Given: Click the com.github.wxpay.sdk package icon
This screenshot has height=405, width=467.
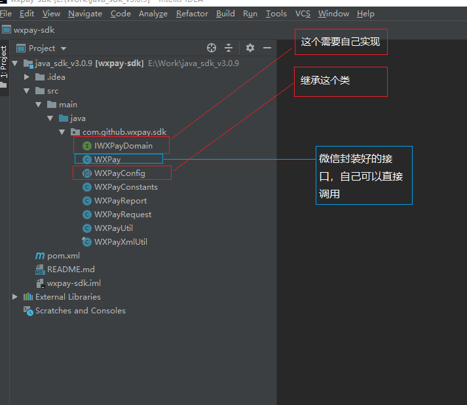Looking at the screenshot, I should pyautogui.click(x=75, y=132).
